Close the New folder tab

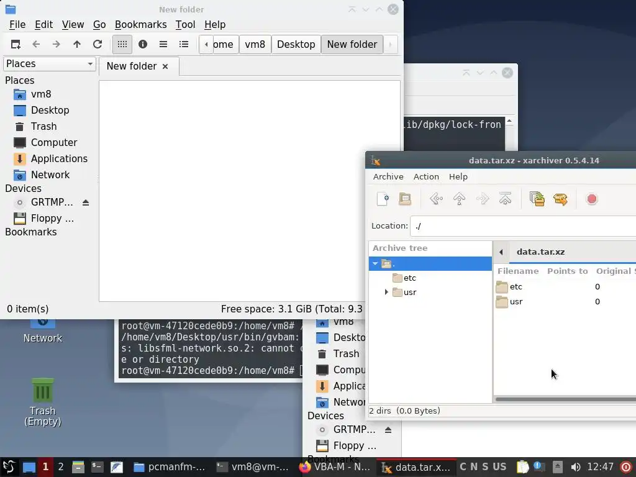[x=165, y=66]
